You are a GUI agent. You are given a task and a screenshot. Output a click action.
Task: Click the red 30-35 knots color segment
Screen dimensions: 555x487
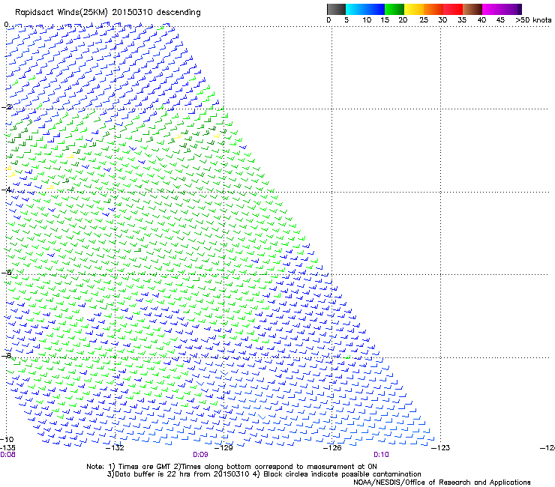[x=453, y=9]
